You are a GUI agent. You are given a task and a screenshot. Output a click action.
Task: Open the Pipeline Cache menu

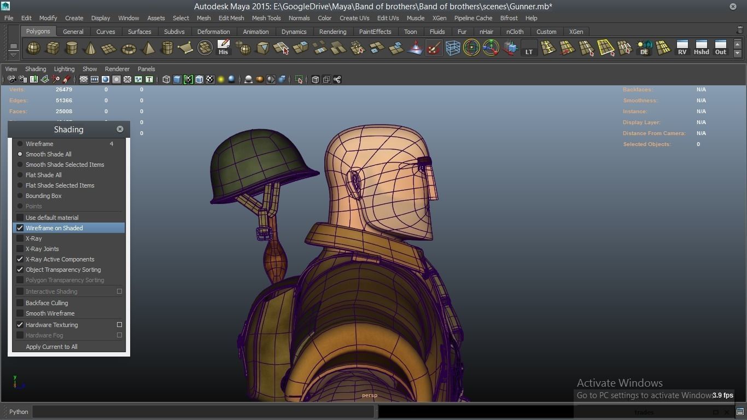(x=473, y=18)
